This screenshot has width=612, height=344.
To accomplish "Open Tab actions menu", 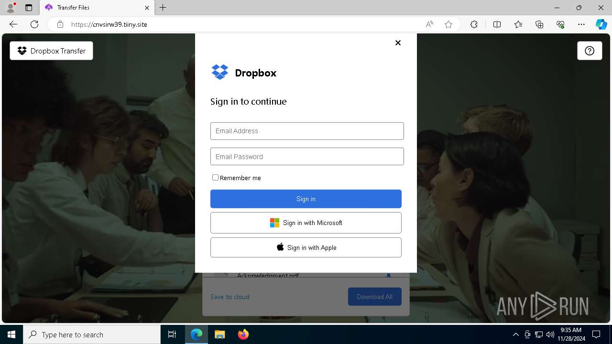I will click(x=29, y=8).
